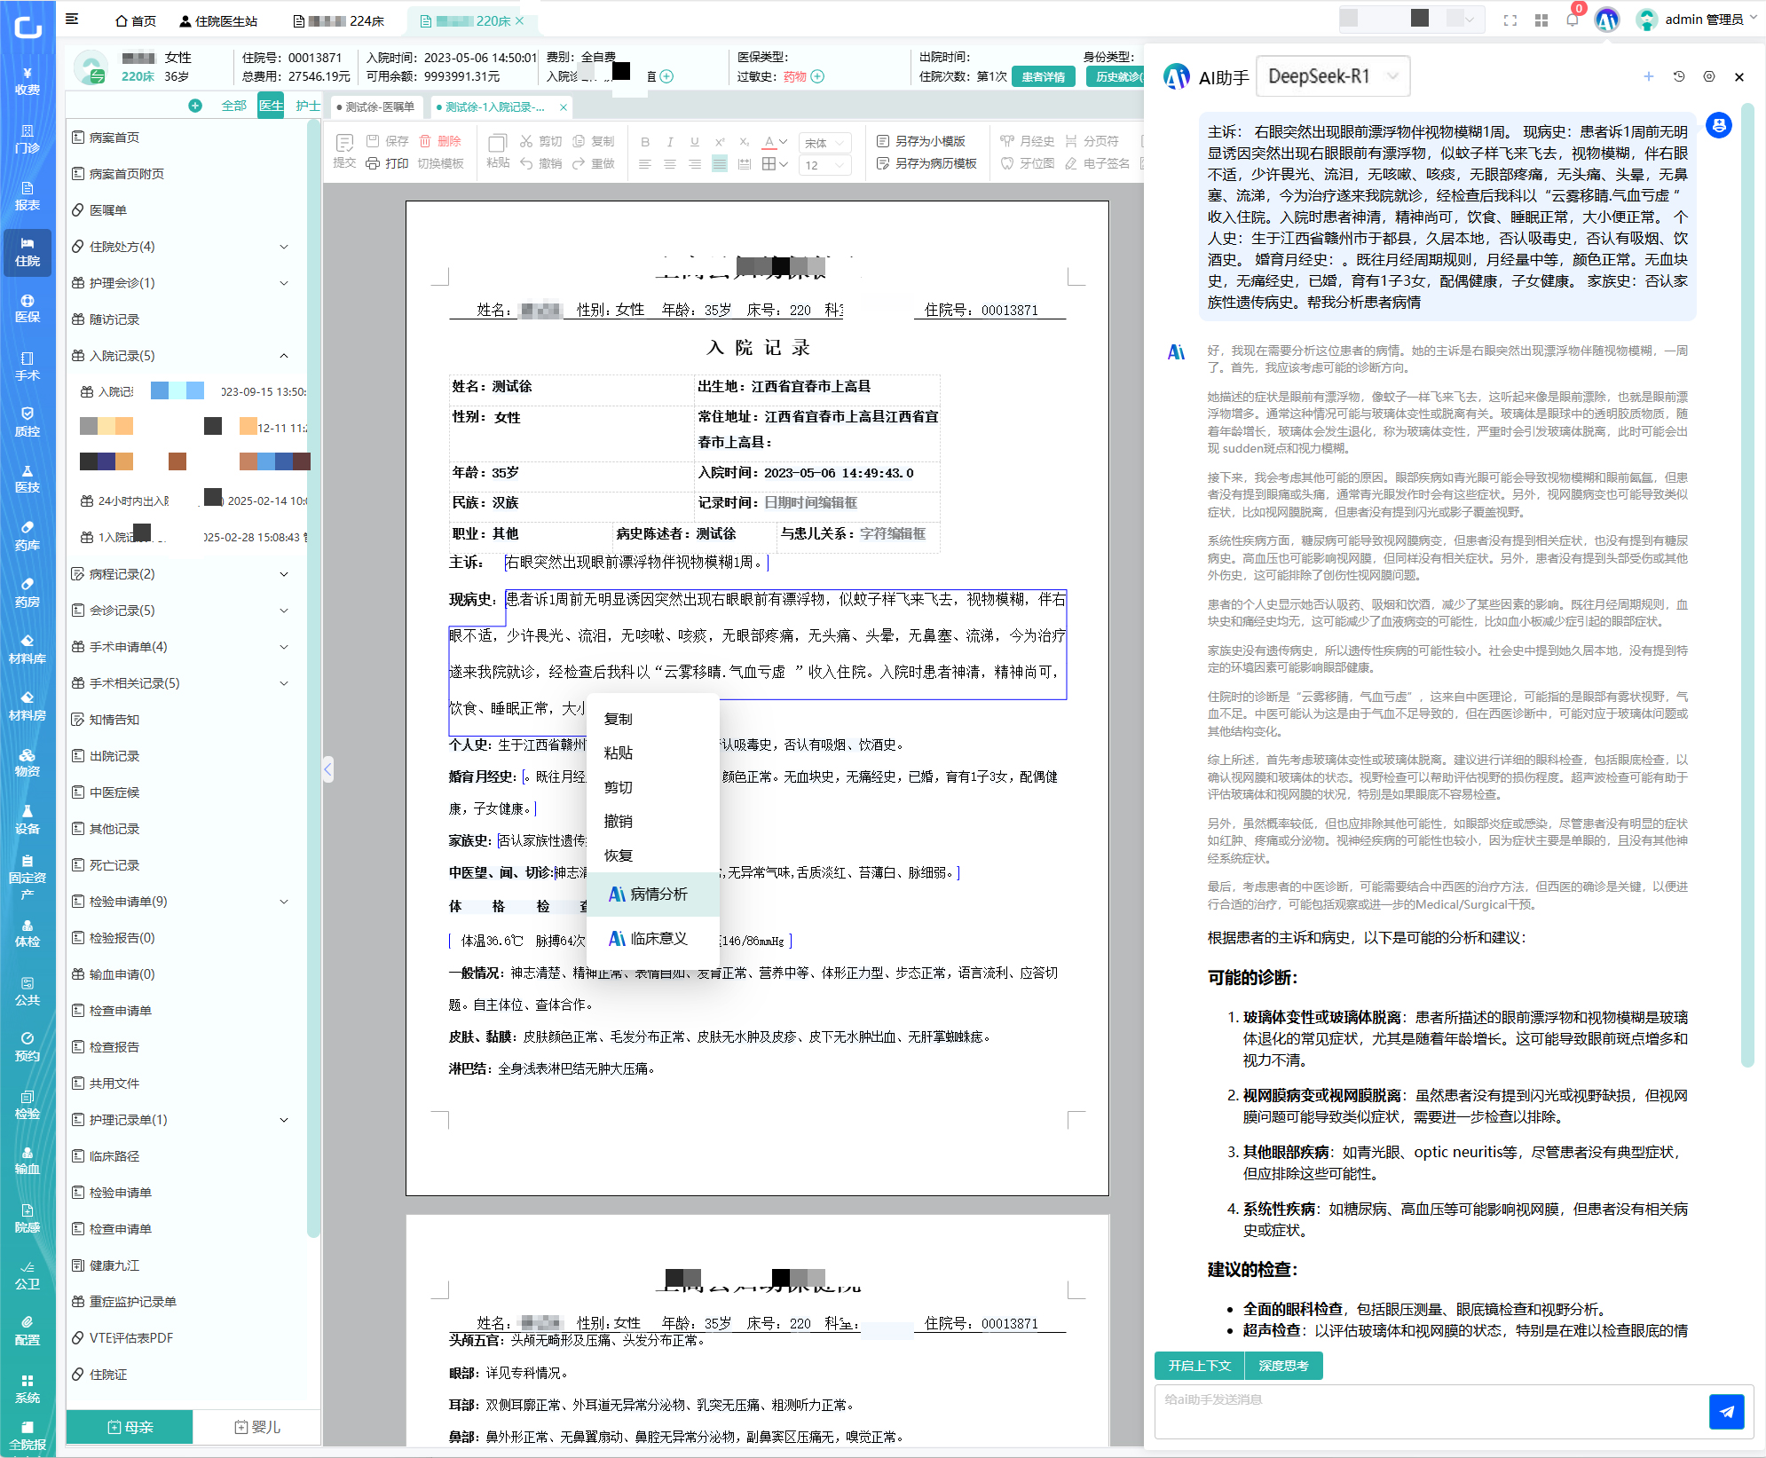The height and width of the screenshot is (1458, 1766).
Task: Click the send message arrow button
Action: pos(1726,1412)
